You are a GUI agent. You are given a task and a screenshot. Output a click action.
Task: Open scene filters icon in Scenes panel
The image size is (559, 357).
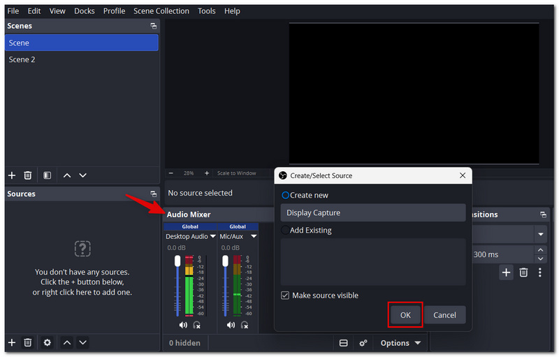47,175
